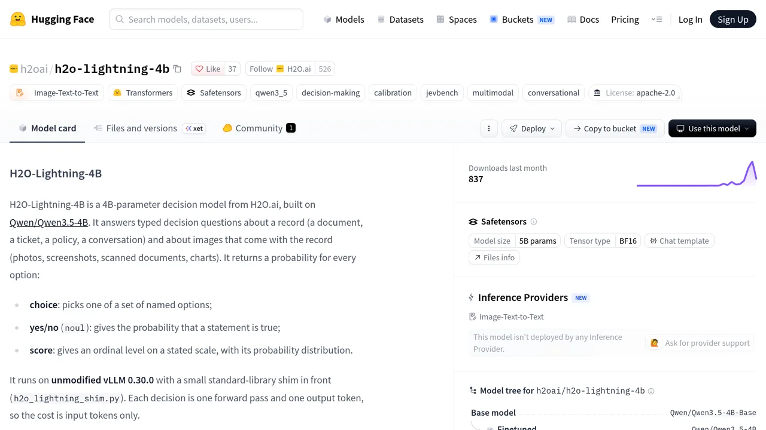Select the Image-Text-to-Text tag
The image size is (766, 430).
57,93
